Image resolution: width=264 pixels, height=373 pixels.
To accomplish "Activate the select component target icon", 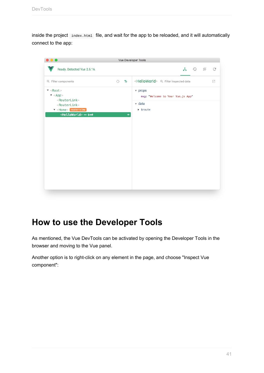I will pos(118,81).
